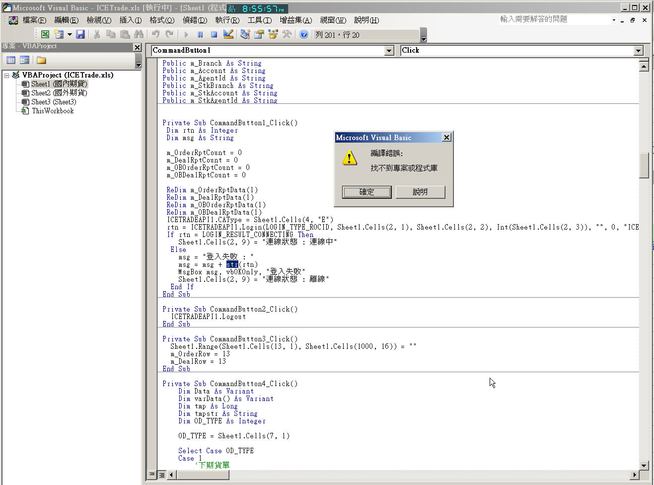
Task: Open Properties Window toolbar icon
Action: [259, 34]
